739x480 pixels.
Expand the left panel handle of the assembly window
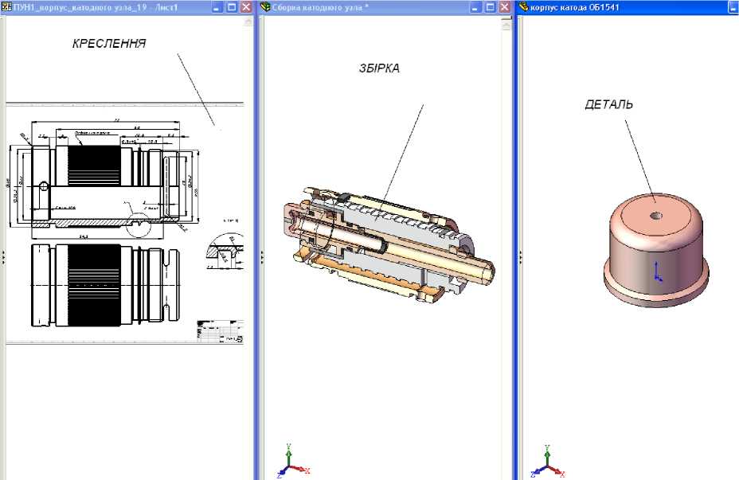261,256
